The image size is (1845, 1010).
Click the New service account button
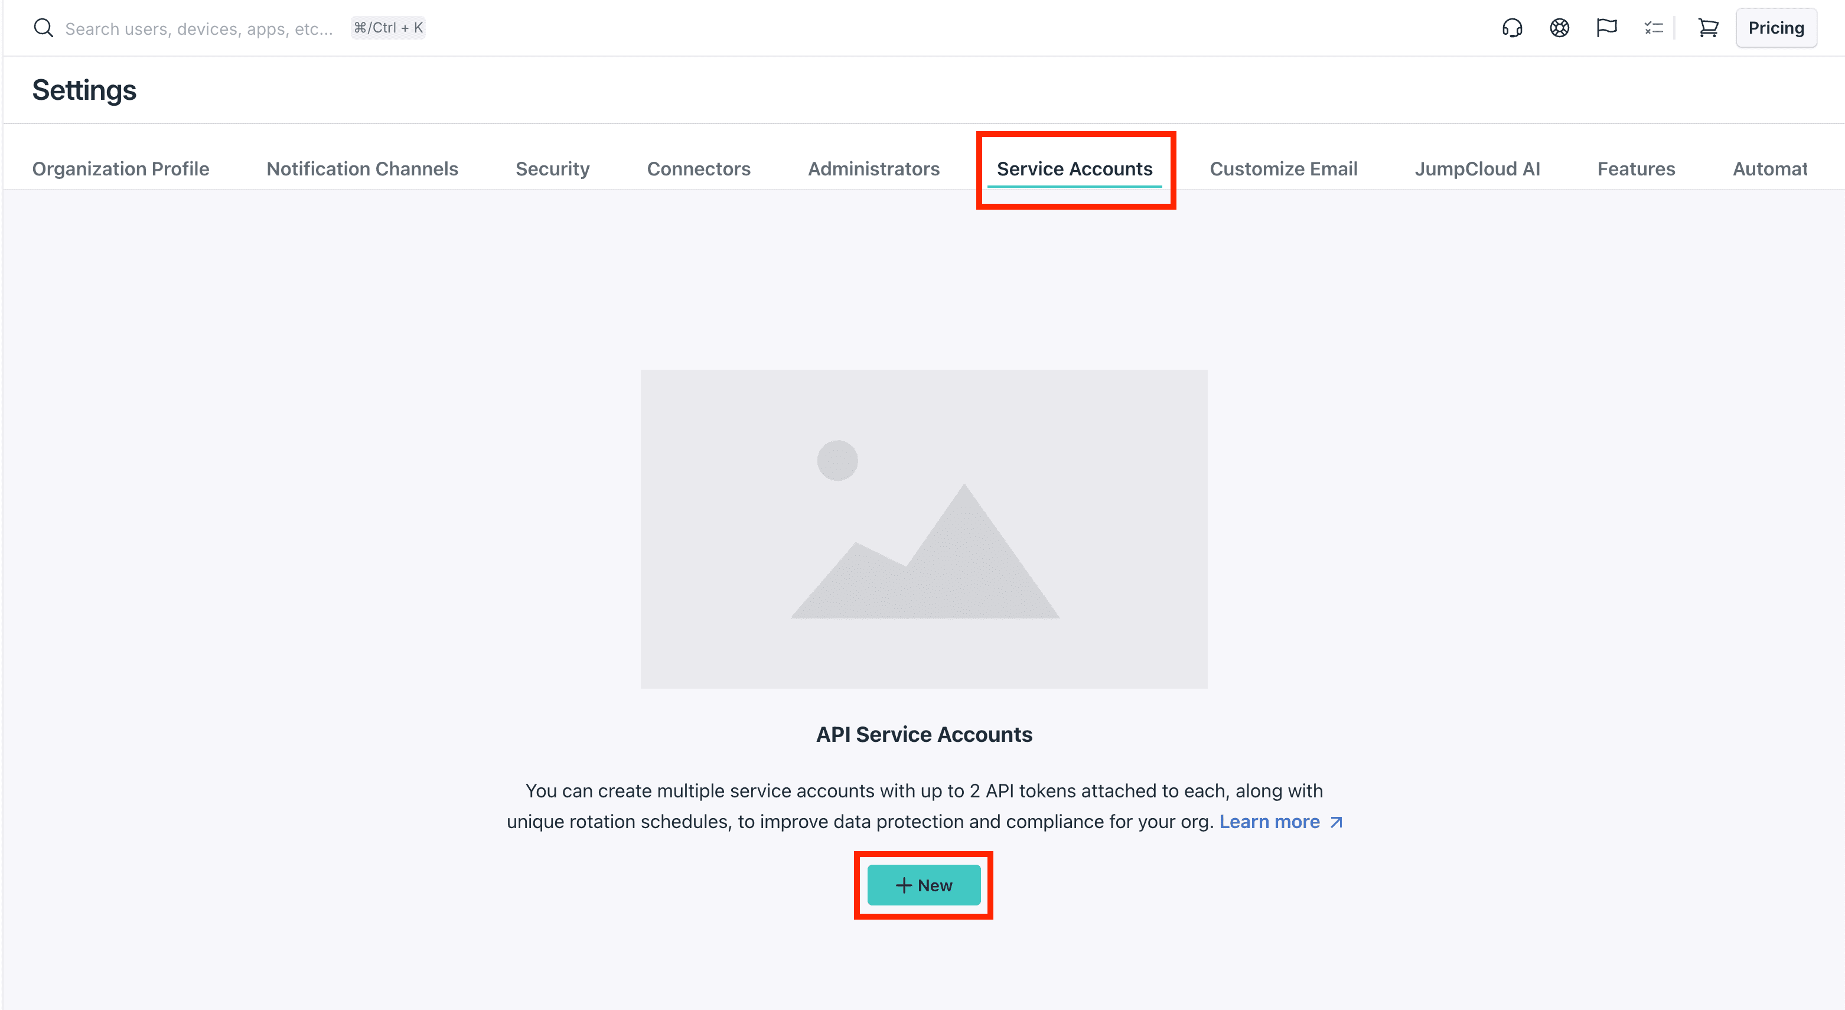click(923, 885)
